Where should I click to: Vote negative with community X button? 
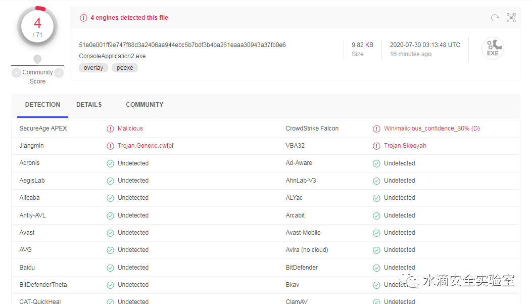click(x=16, y=73)
